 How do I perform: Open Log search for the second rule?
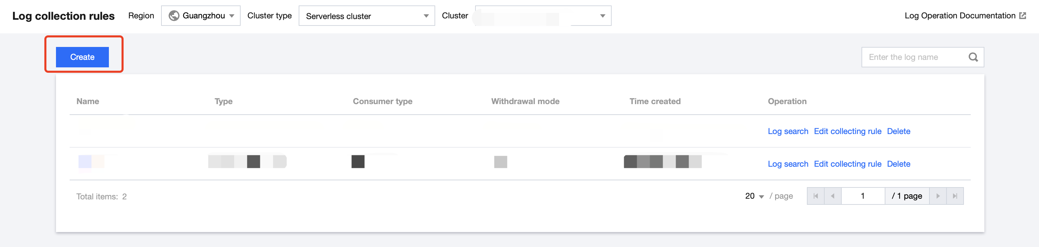[x=788, y=164]
